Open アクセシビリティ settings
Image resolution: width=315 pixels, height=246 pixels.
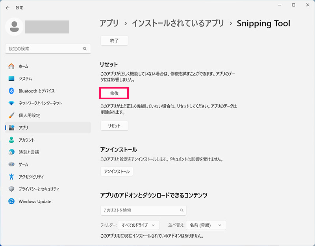(x=48, y=177)
